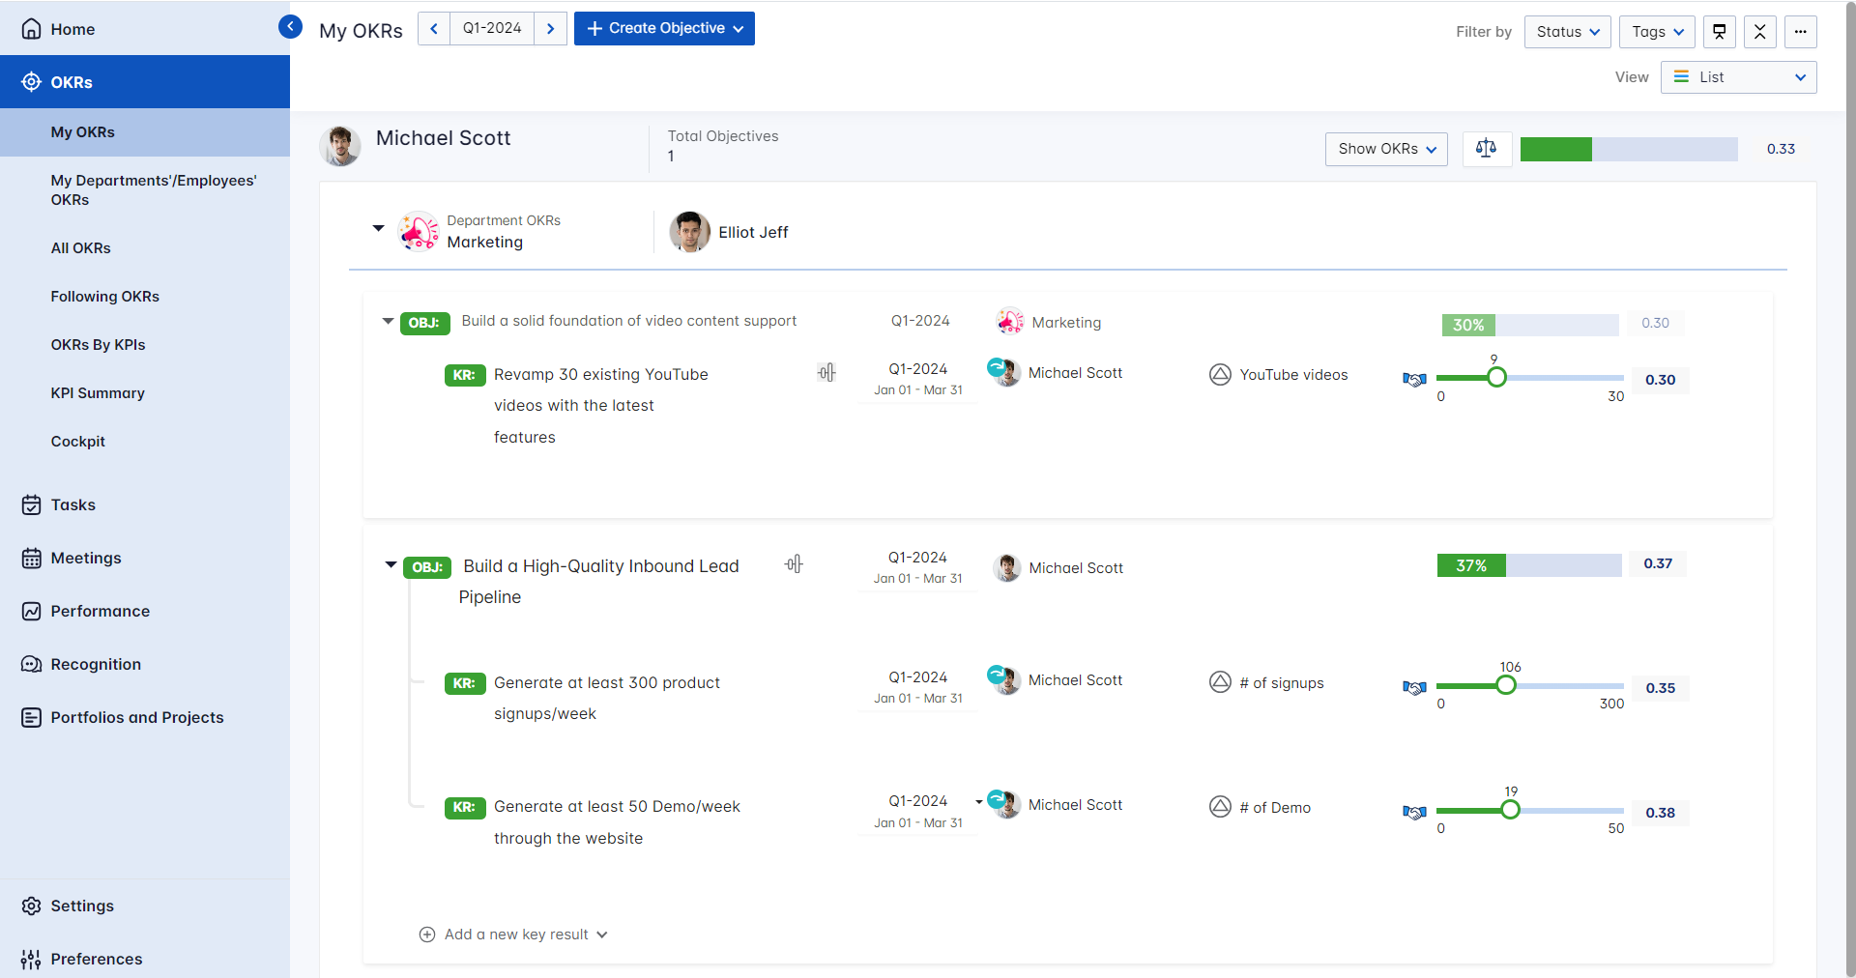Screen dimensions: 1856x978
Task: Open Settings from the sidebar
Action: click(x=145, y=906)
